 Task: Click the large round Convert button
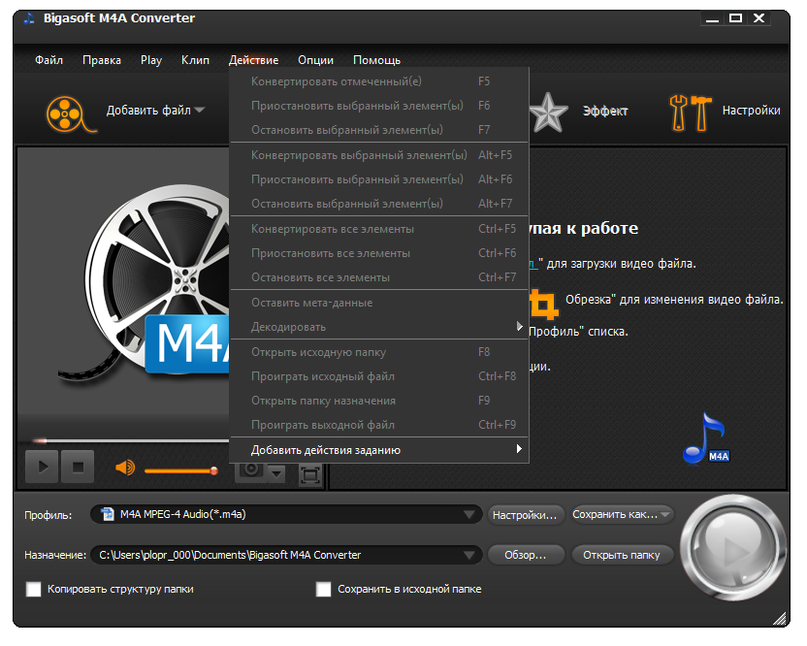[732, 548]
